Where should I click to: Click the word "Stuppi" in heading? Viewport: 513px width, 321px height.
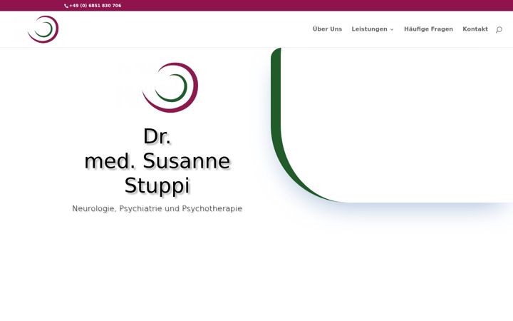(x=157, y=185)
